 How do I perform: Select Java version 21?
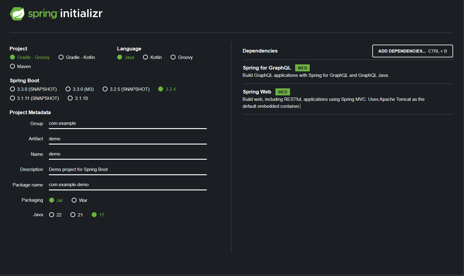pos(77,215)
